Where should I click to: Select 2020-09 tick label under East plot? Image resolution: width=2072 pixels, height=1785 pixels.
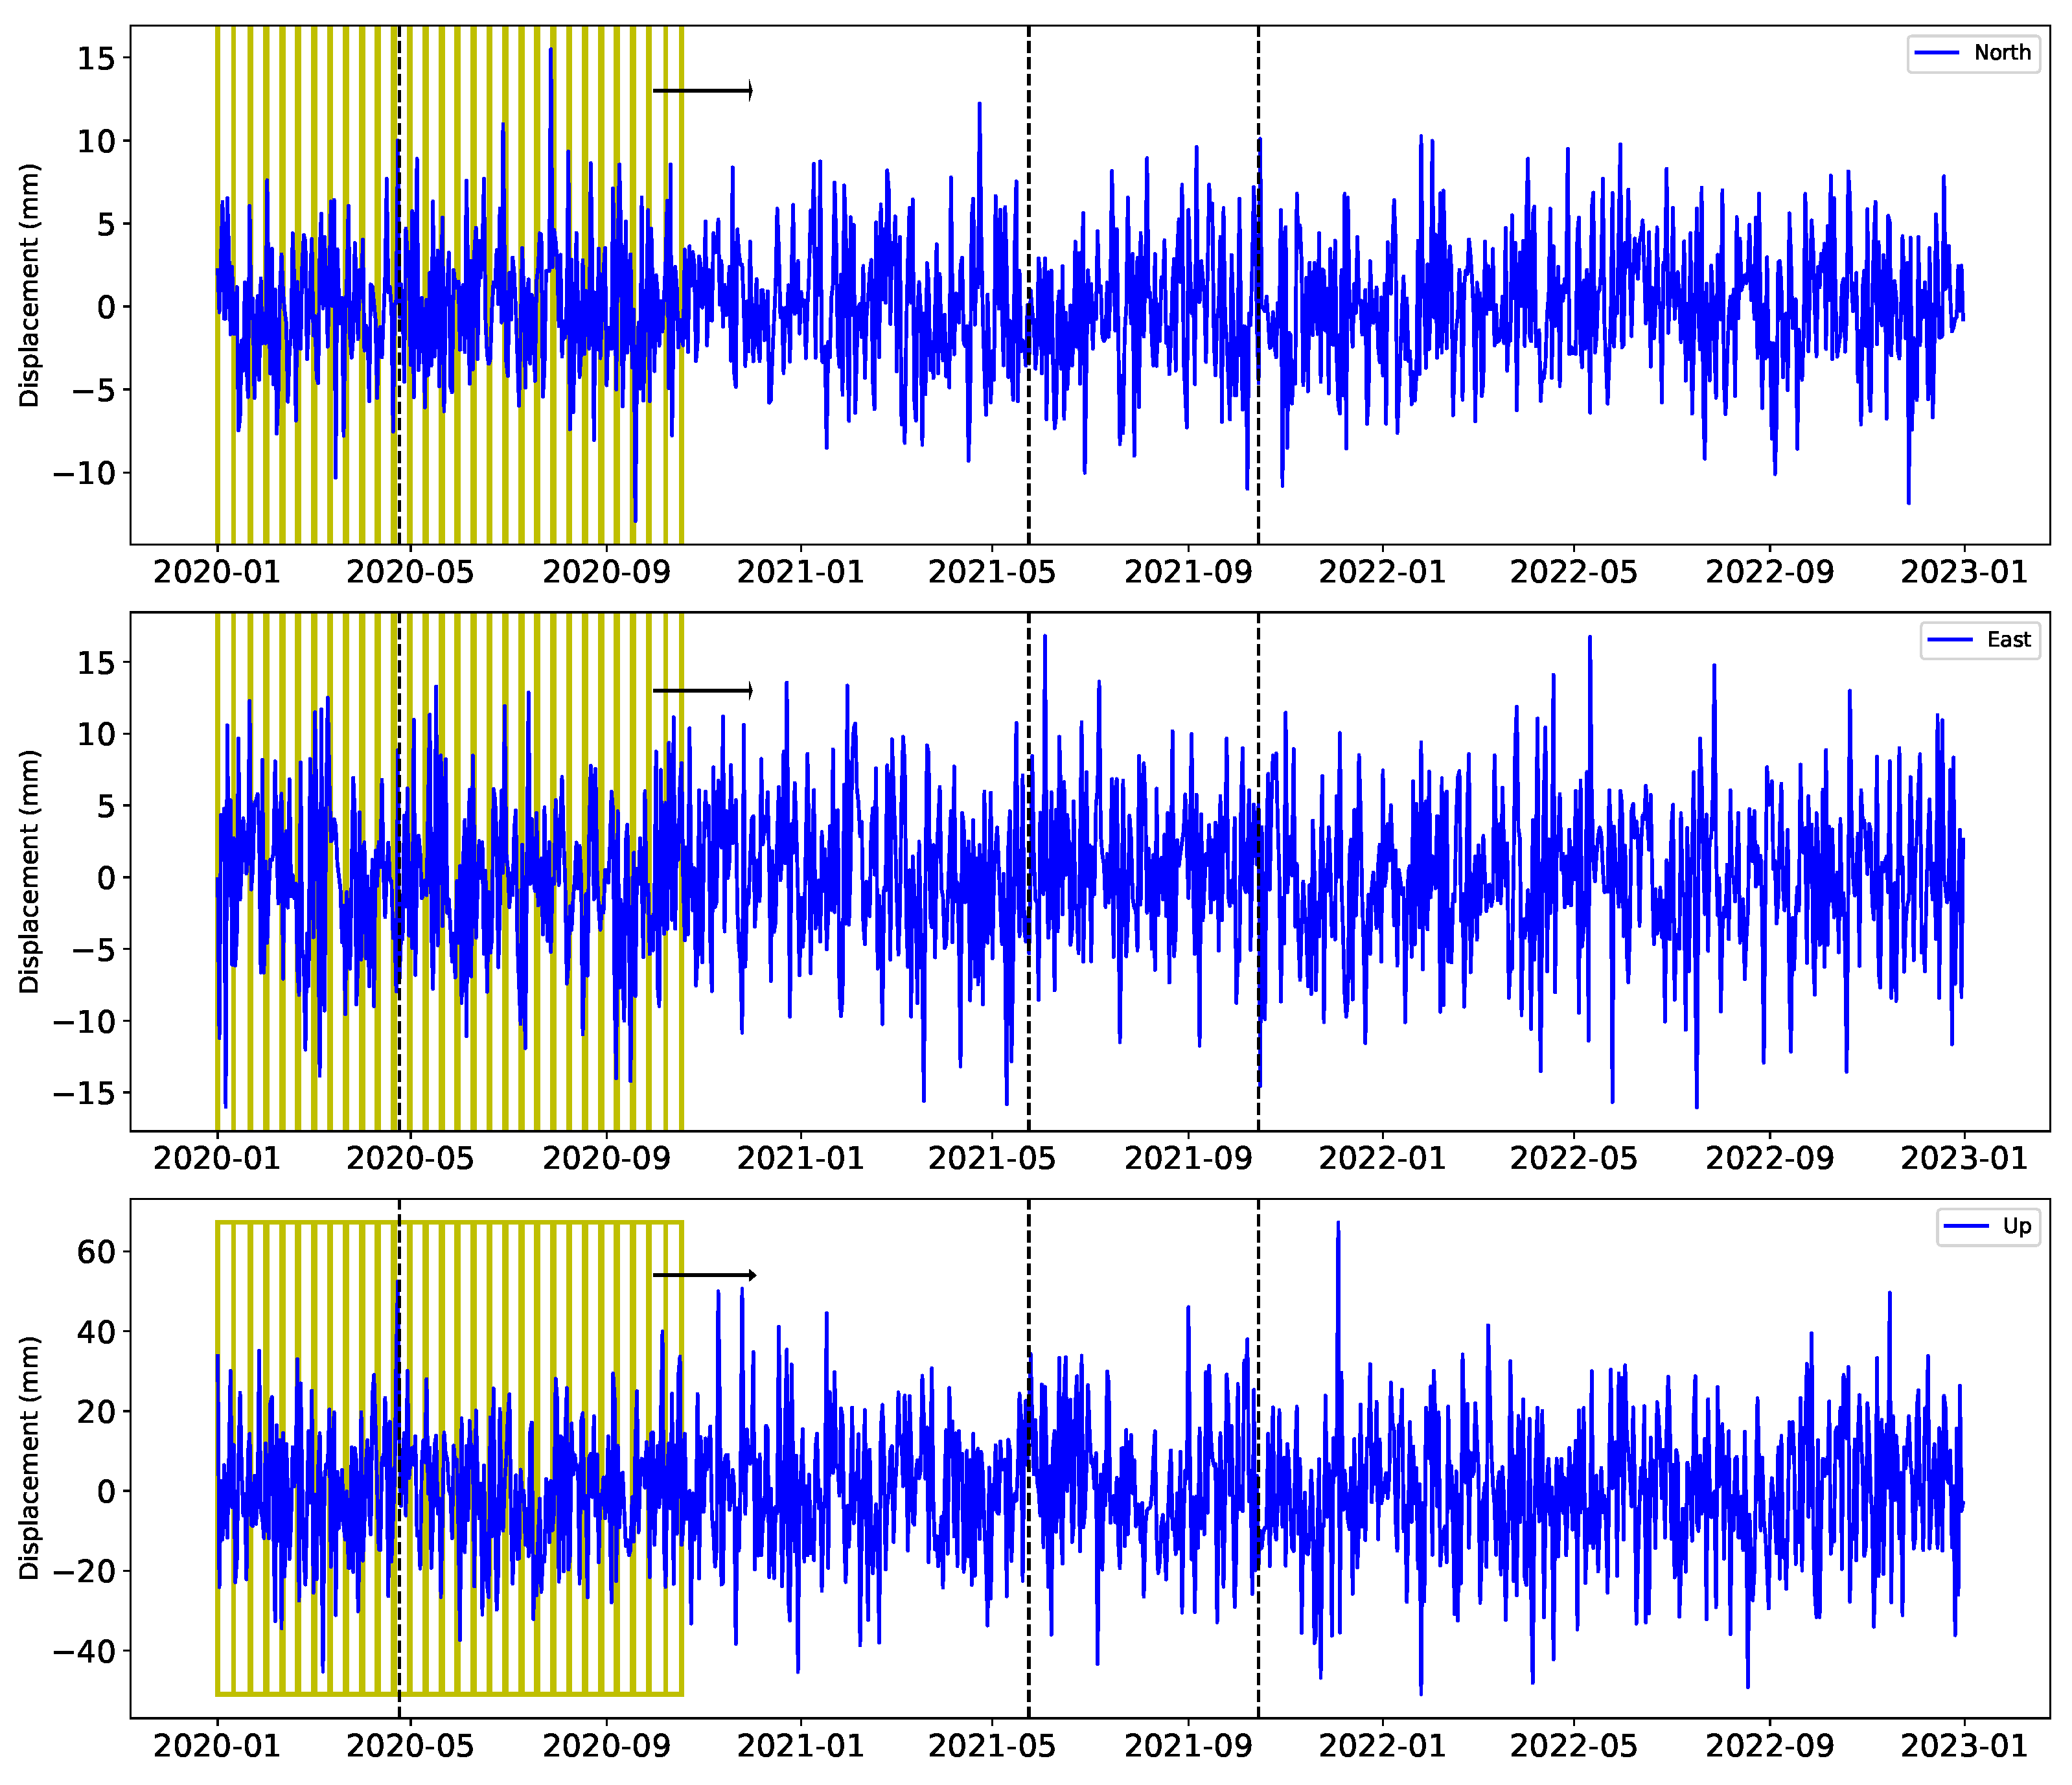606,1158
